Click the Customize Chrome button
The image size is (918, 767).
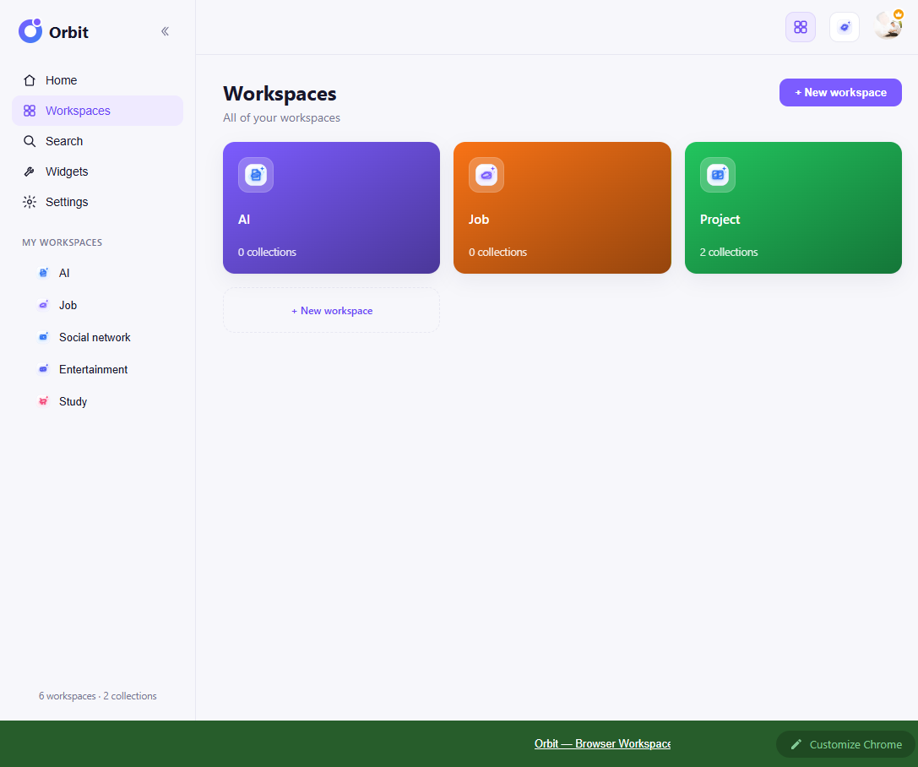pyautogui.click(x=845, y=744)
